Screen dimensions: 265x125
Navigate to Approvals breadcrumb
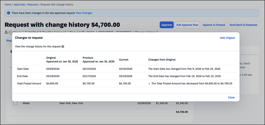click(19, 5)
